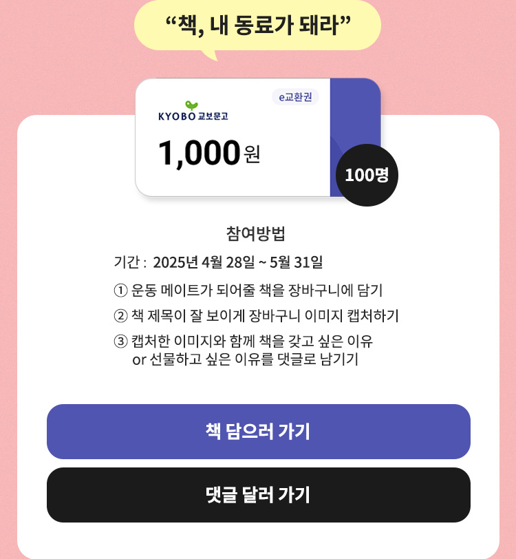The image size is (516, 559).
Task: Click the circled number ① step marker
Action: click(120, 289)
